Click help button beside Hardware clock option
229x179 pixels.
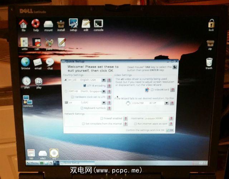(109, 97)
